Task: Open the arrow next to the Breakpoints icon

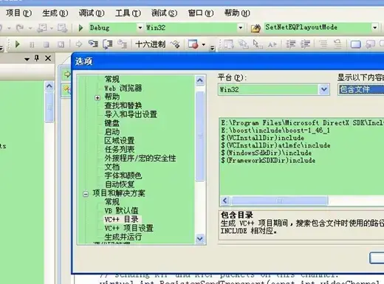Action: [204, 45]
